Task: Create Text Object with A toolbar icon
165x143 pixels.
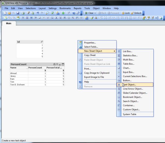Action: tap(56, 18)
